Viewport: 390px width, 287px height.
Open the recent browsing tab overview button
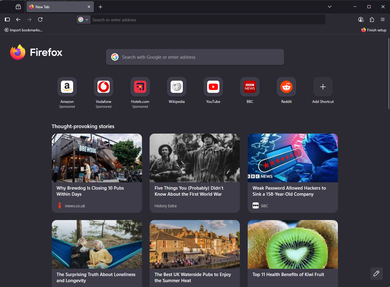18,7
